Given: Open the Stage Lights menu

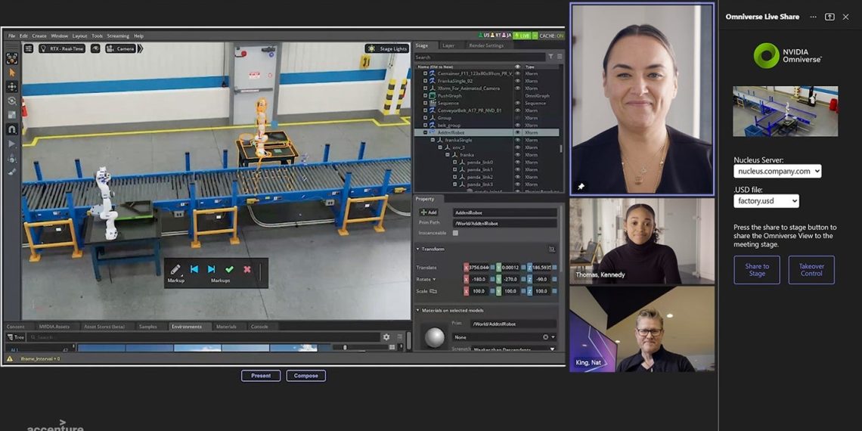Looking at the screenshot, I should click(x=387, y=48).
